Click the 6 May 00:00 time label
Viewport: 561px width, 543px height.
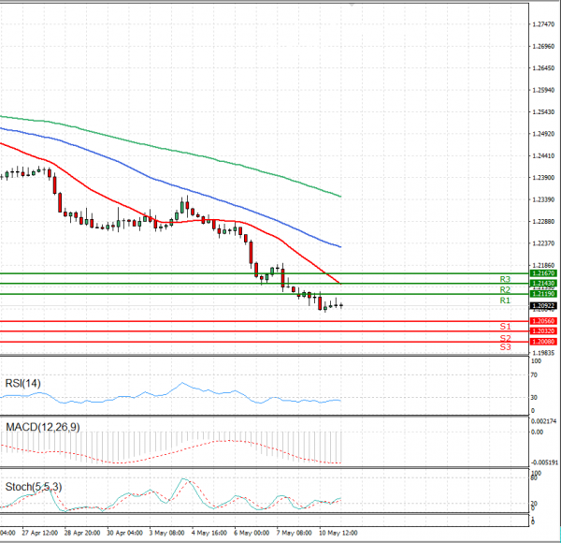[x=252, y=533]
